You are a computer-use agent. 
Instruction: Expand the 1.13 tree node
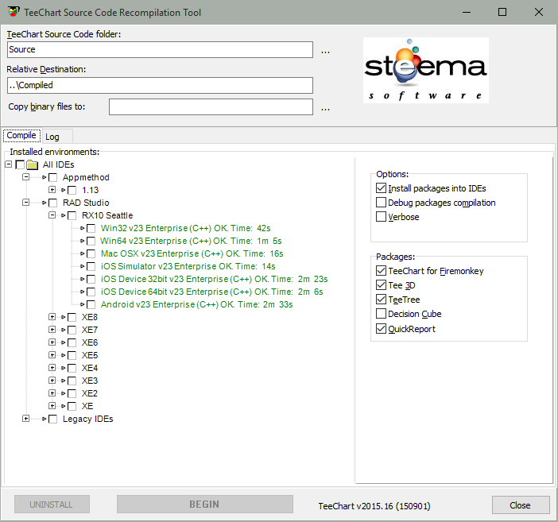[52, 190]
